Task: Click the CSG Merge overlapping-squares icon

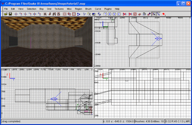Action: click(69, 14)
